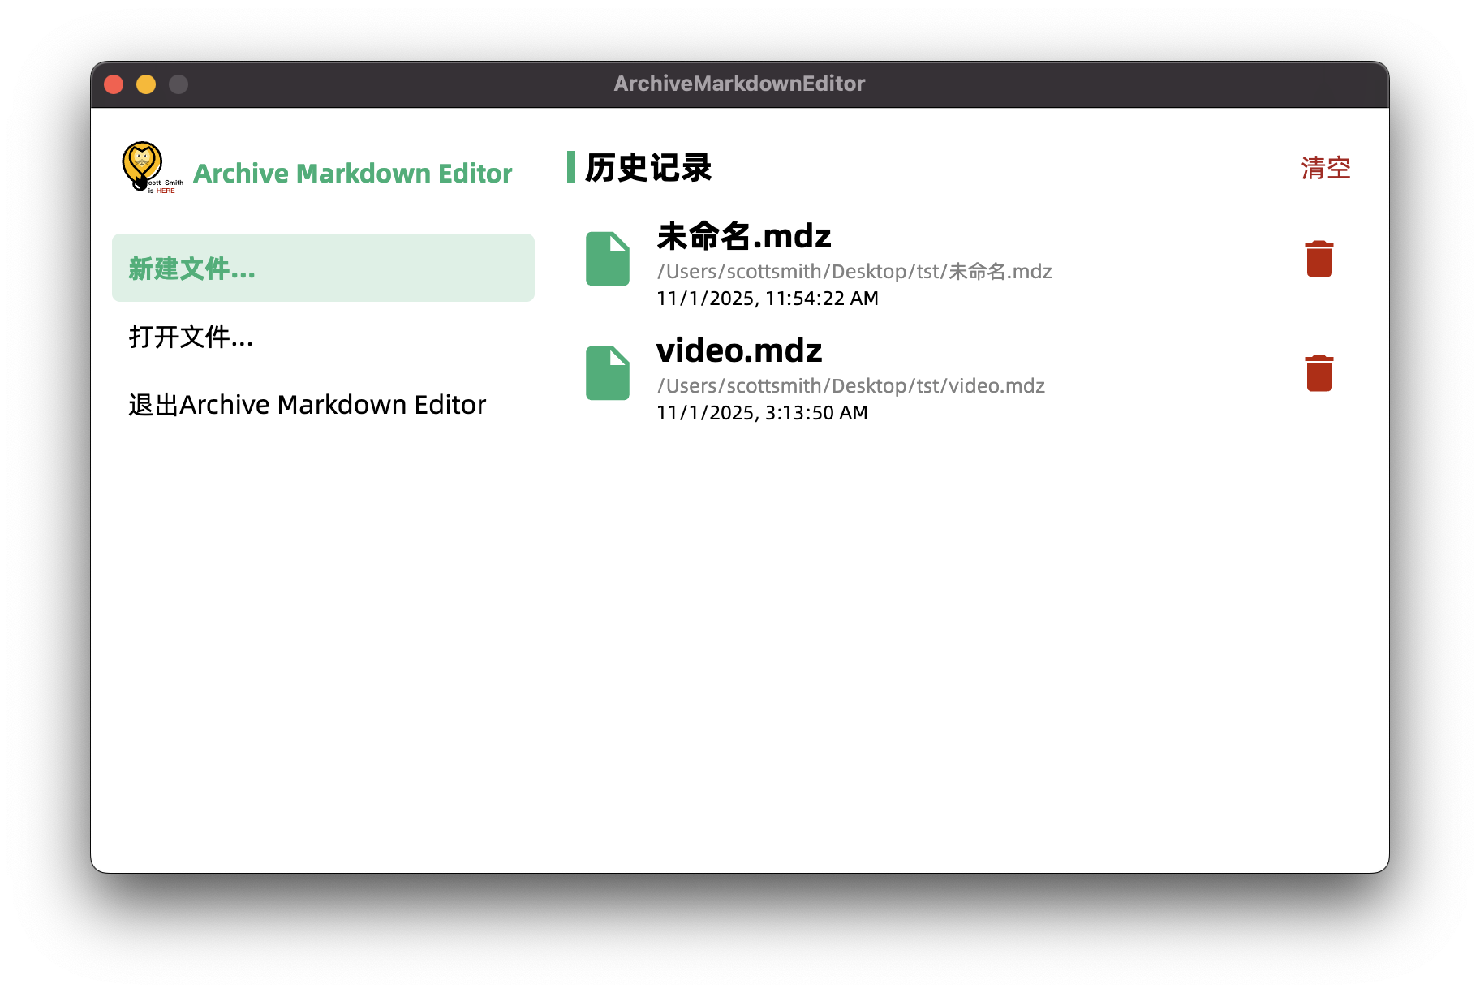Open the video.mdz history entry
Image resolution: width=1480 pixels, height=993 pixels.
[x=739, y=350]
